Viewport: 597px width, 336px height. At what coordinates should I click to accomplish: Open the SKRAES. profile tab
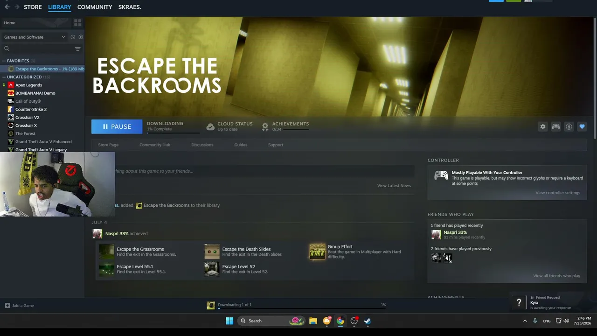coord(130,7)
